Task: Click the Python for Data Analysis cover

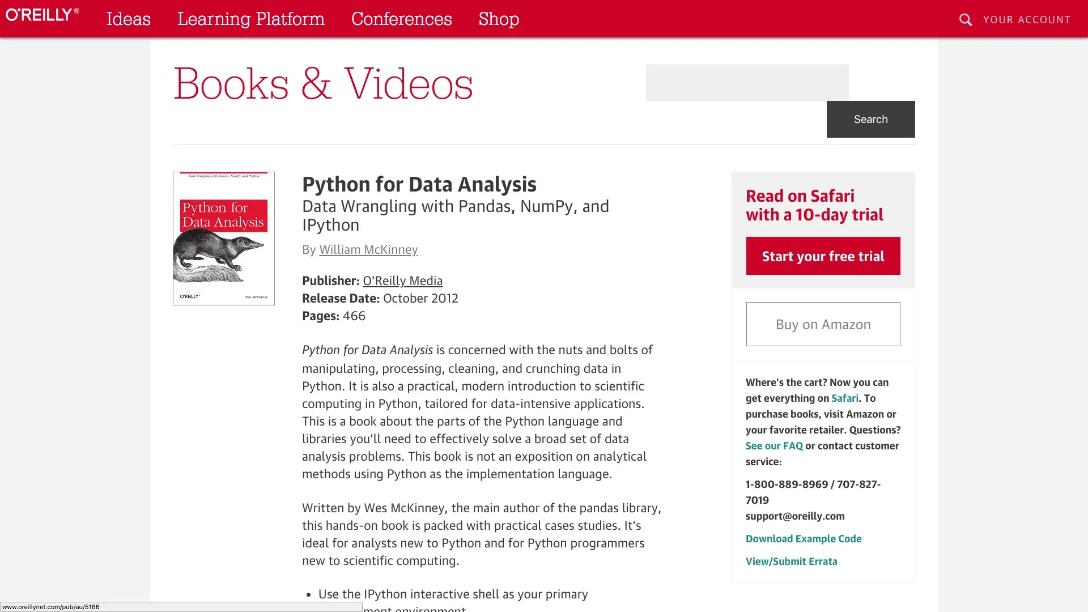Action: click(224, 239)
